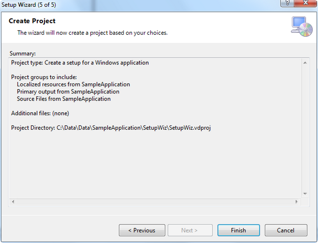Click Primary output from SampleApplication line
318x243 pixels.
click(x=68, y=92)
